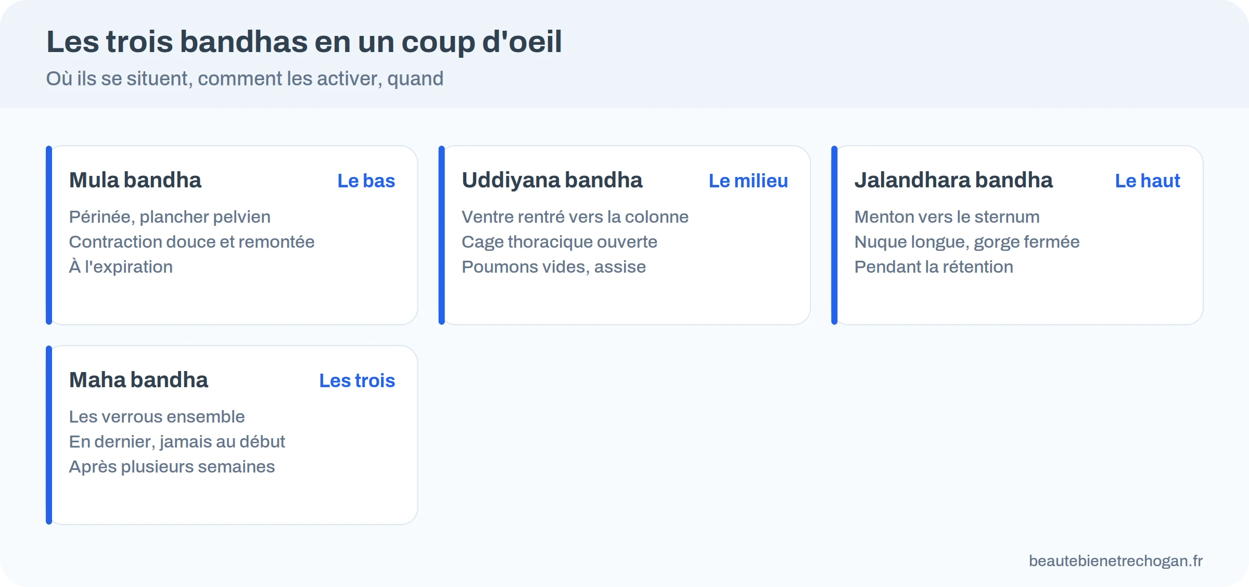Click the 'Le milieu' tag
Screen dimensions: 1249x587
(748, 181)
